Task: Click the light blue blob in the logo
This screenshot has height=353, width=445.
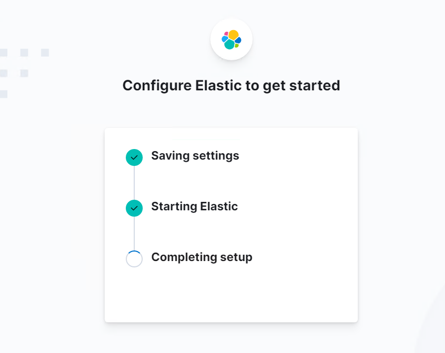Action: coord(225,39)
